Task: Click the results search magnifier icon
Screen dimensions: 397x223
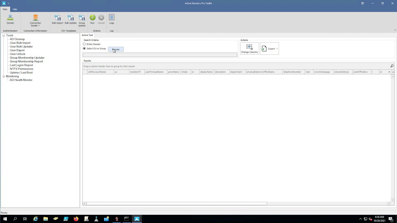Action: click(x=392, y=66)
